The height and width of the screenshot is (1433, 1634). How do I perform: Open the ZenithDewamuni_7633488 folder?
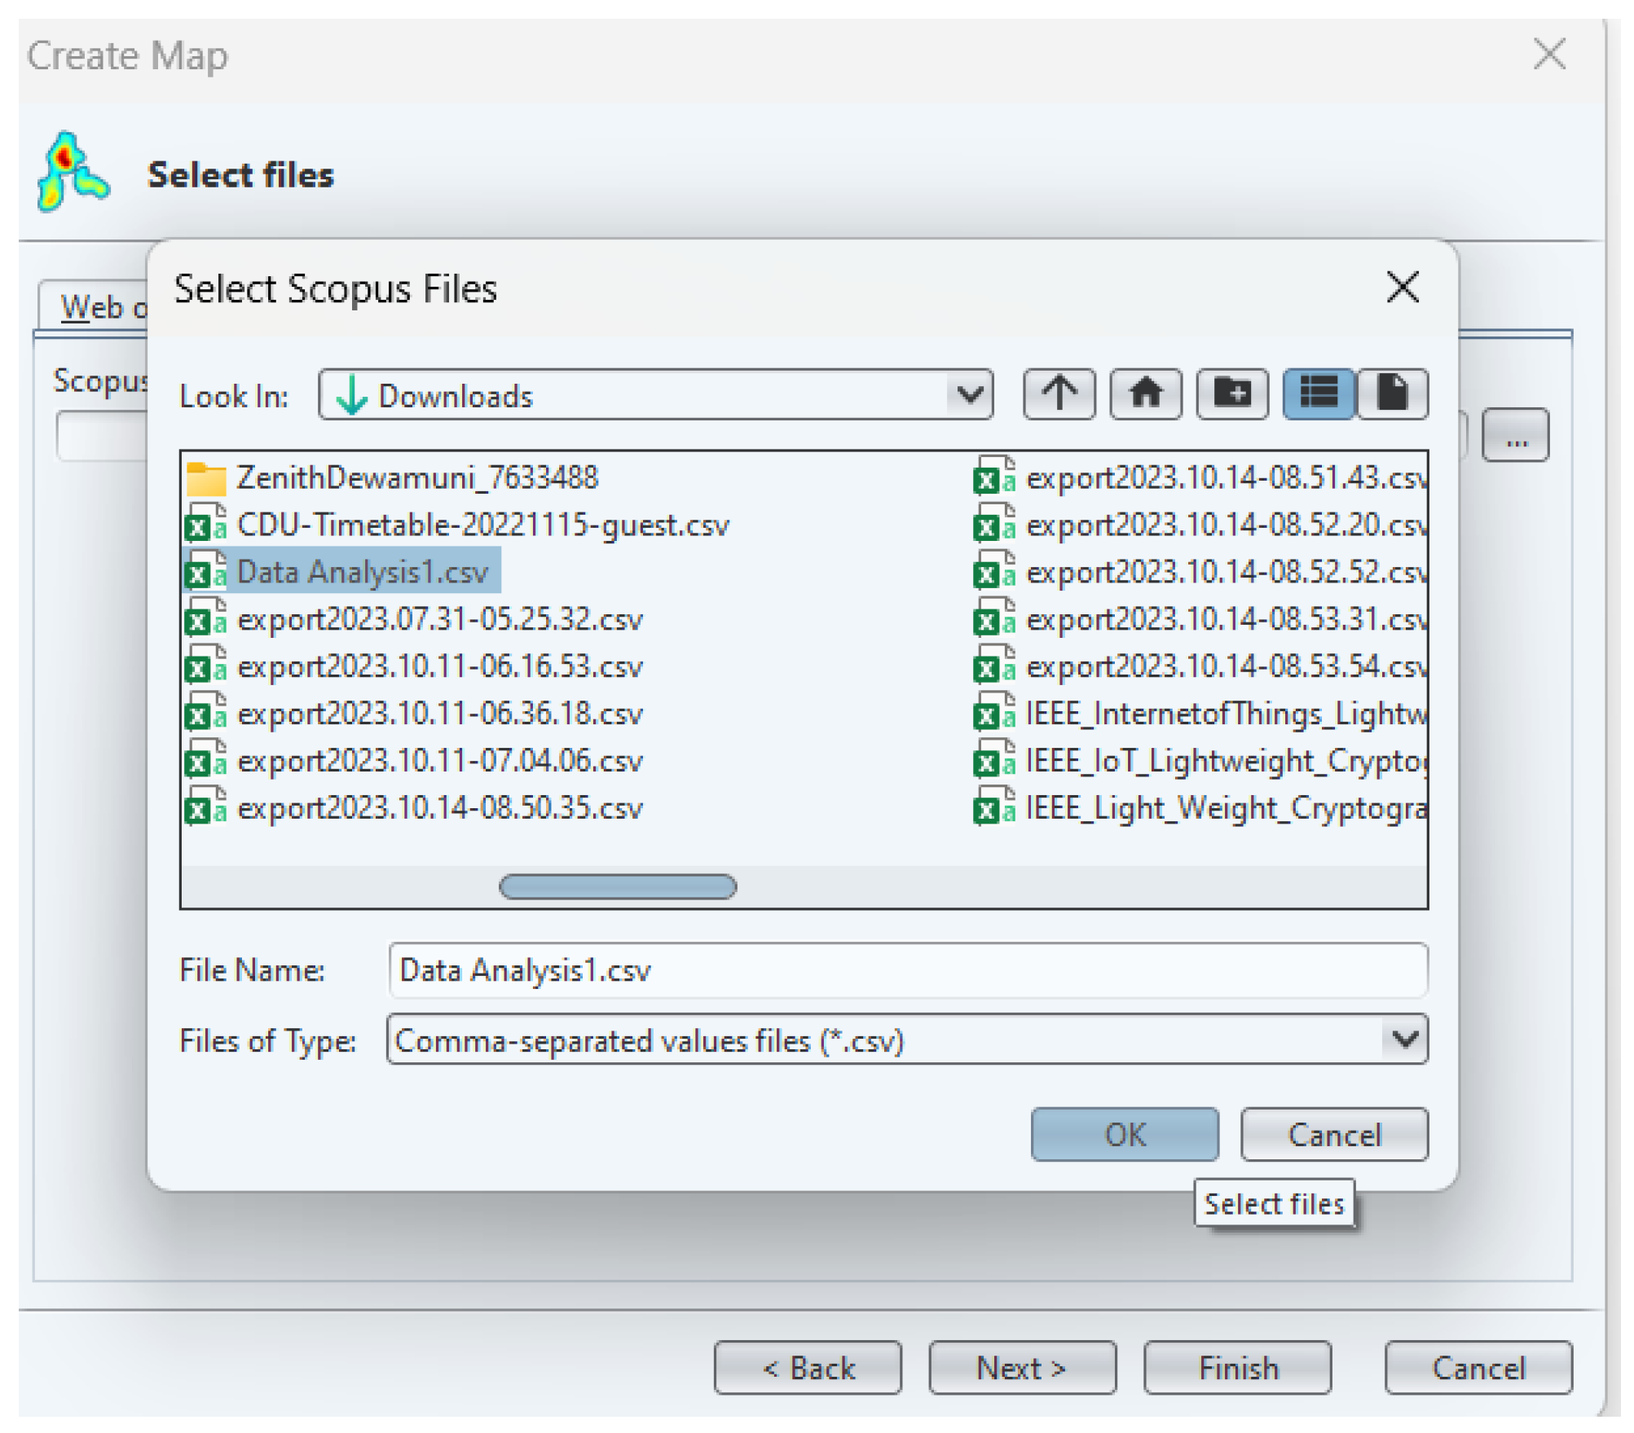(416, 477)
